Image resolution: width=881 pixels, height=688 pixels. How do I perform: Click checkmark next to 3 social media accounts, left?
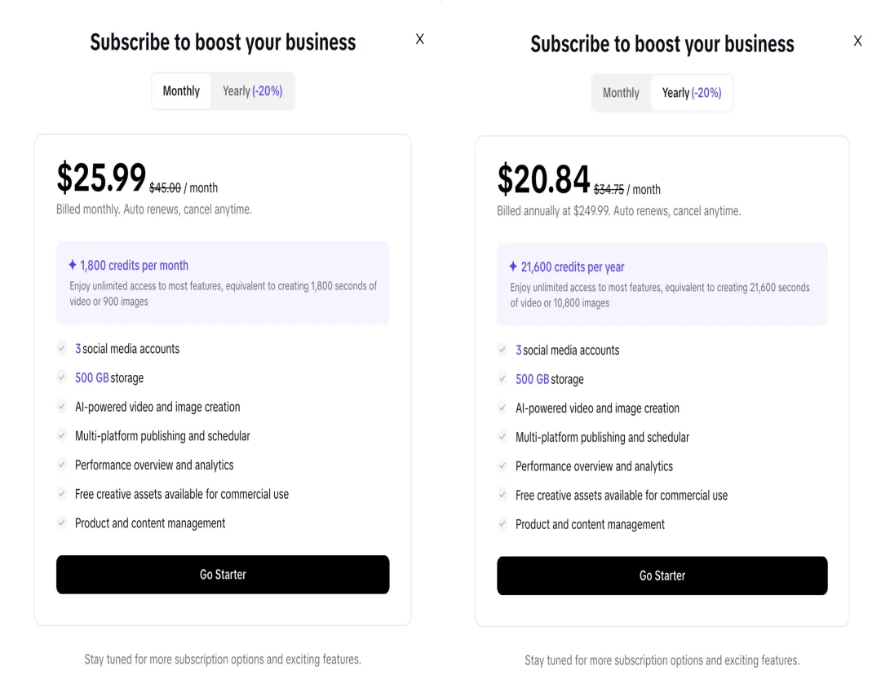62,348
